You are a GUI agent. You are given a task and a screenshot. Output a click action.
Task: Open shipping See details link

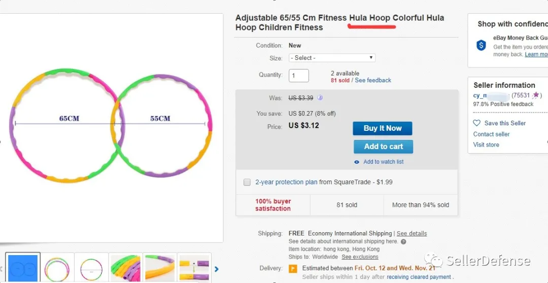[x=412, y=233]
